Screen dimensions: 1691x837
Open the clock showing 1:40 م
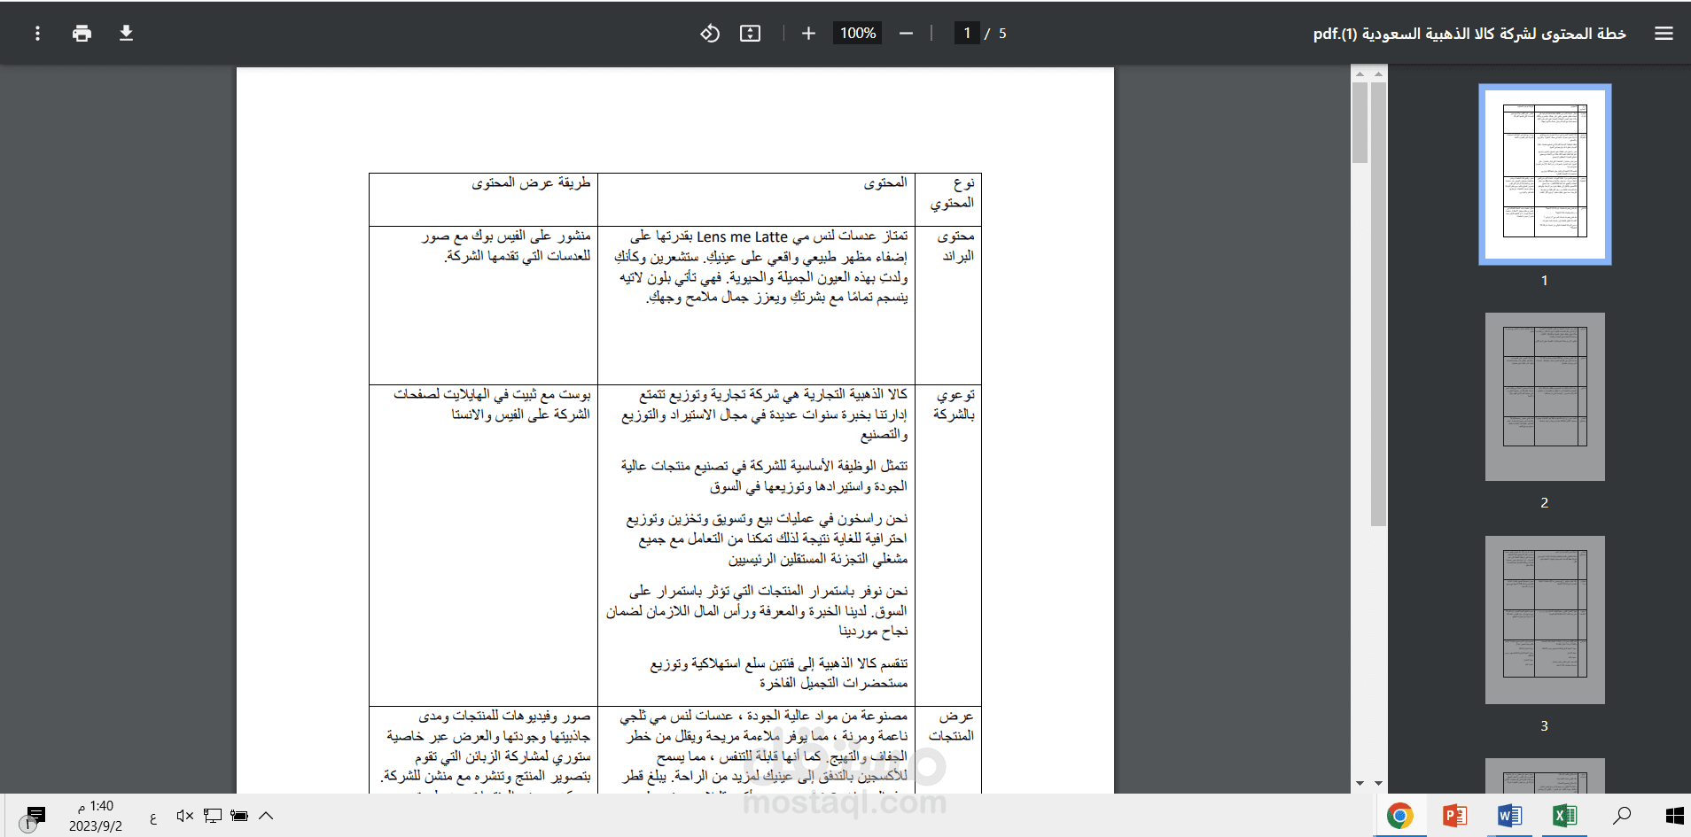96,816
